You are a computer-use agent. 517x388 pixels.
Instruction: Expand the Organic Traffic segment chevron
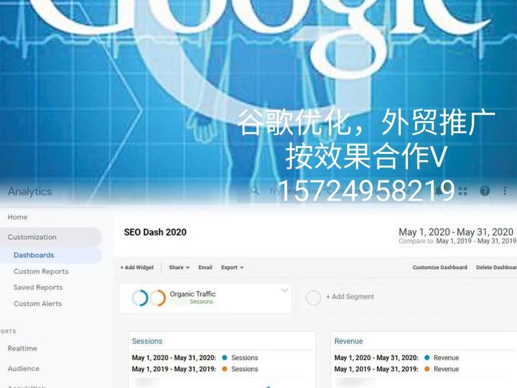284,290
